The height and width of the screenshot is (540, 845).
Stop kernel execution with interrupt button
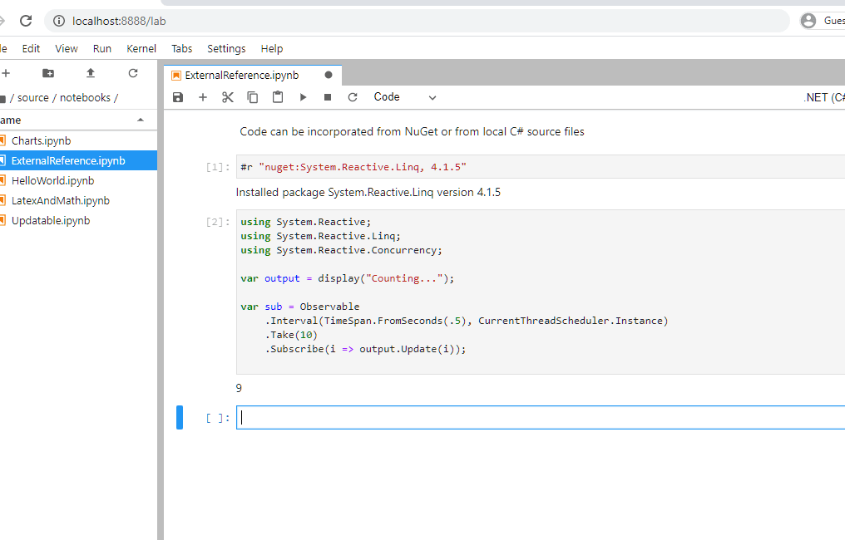(x=328, y=97)
